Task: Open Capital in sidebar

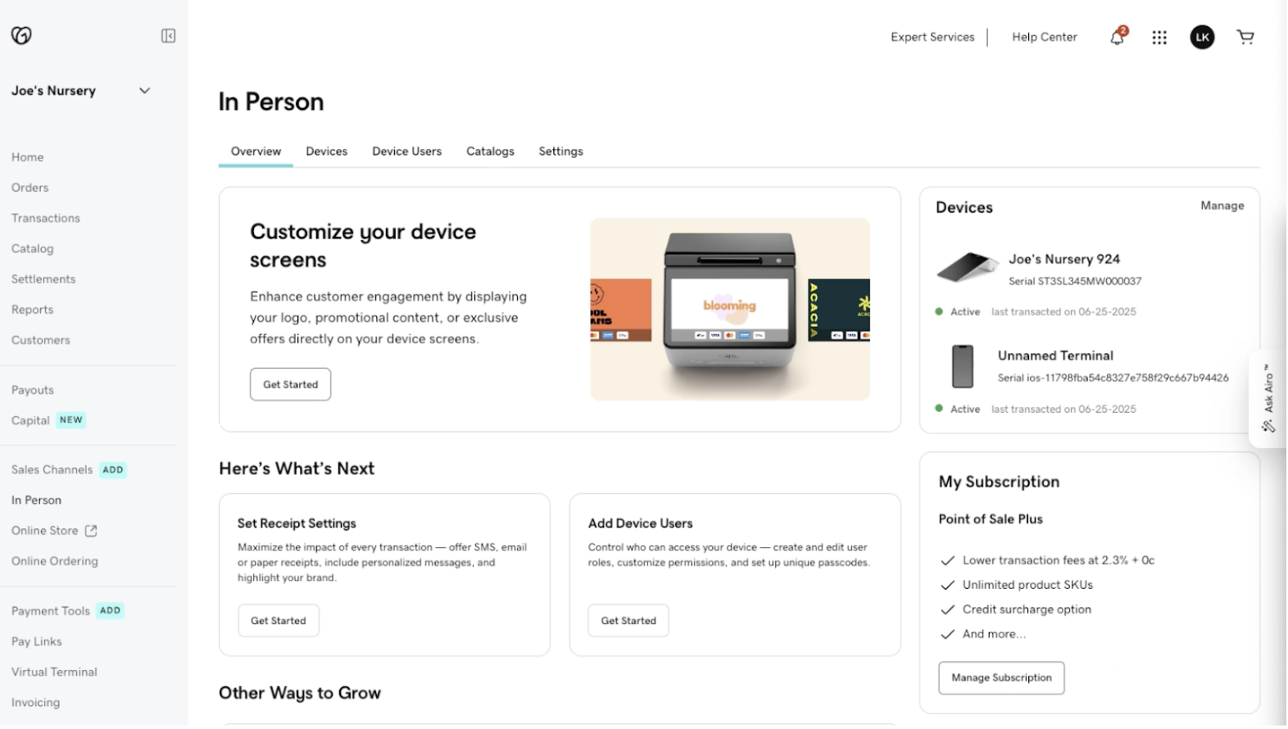Action: click(30, 421)
